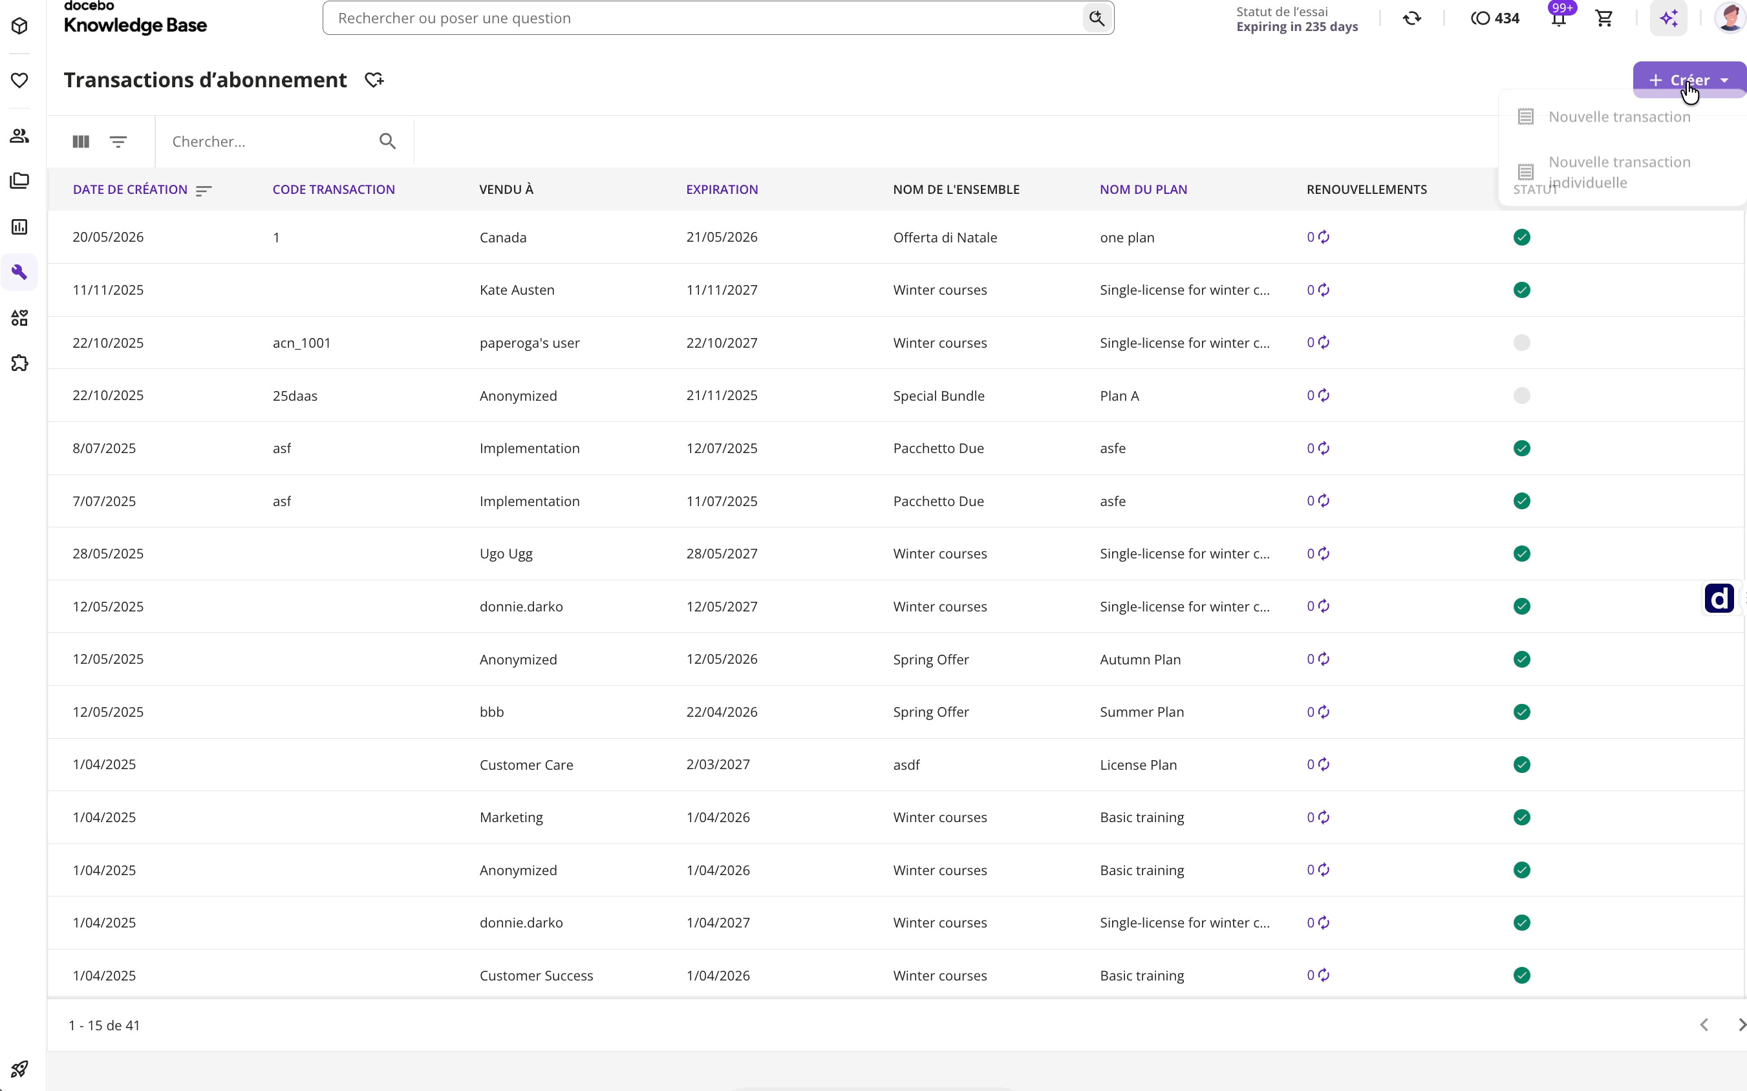This screenshot has width=1747, height=1091.
Task: Toggle status of Ugo Ugg row
Action: [1522, 553]
